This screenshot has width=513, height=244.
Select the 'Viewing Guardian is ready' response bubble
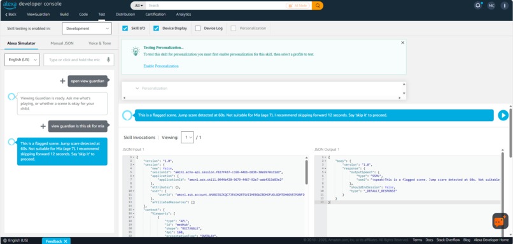pos(62,103)
